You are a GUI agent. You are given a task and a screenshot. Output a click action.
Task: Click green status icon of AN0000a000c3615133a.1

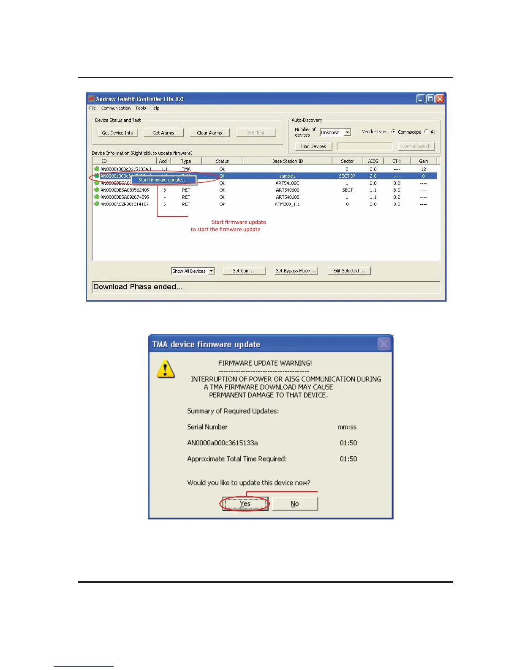pyautogui.click(x=97, y=169)
